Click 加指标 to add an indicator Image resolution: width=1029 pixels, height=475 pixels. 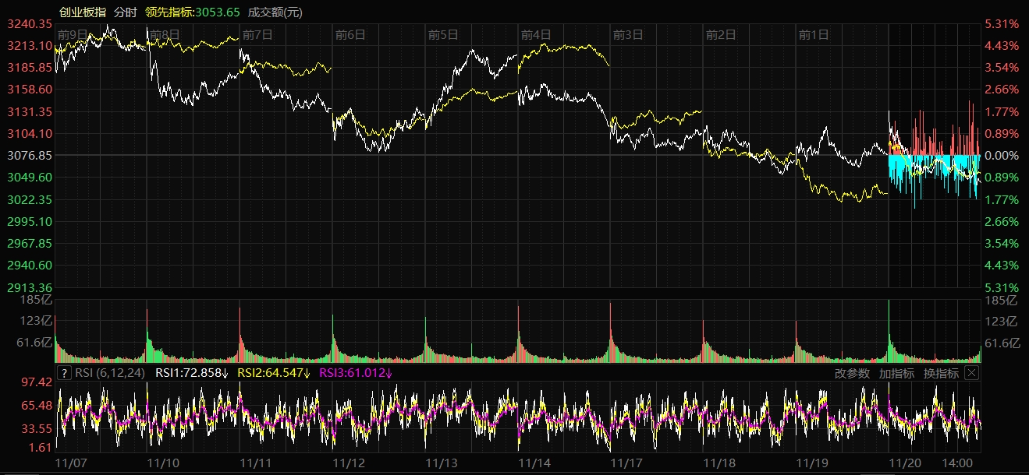(896, 373)
